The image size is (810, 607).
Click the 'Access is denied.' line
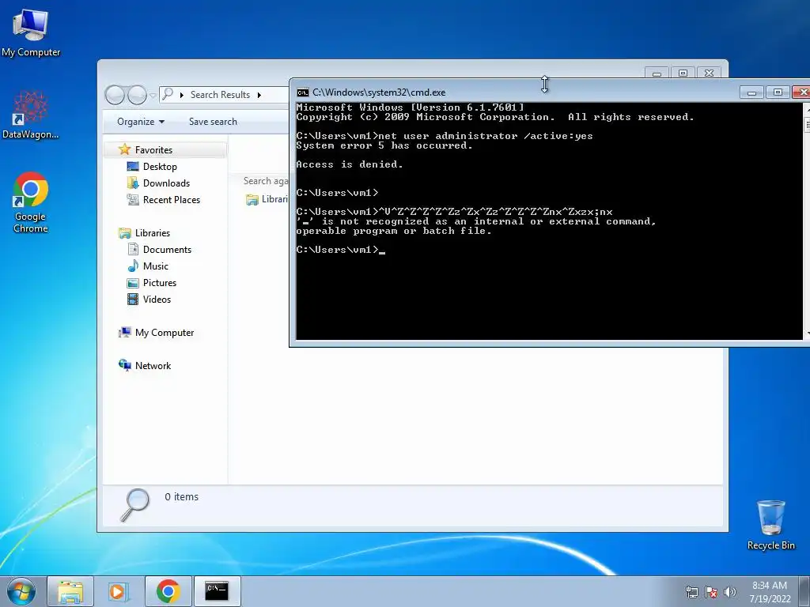click(x=349, y=164)
